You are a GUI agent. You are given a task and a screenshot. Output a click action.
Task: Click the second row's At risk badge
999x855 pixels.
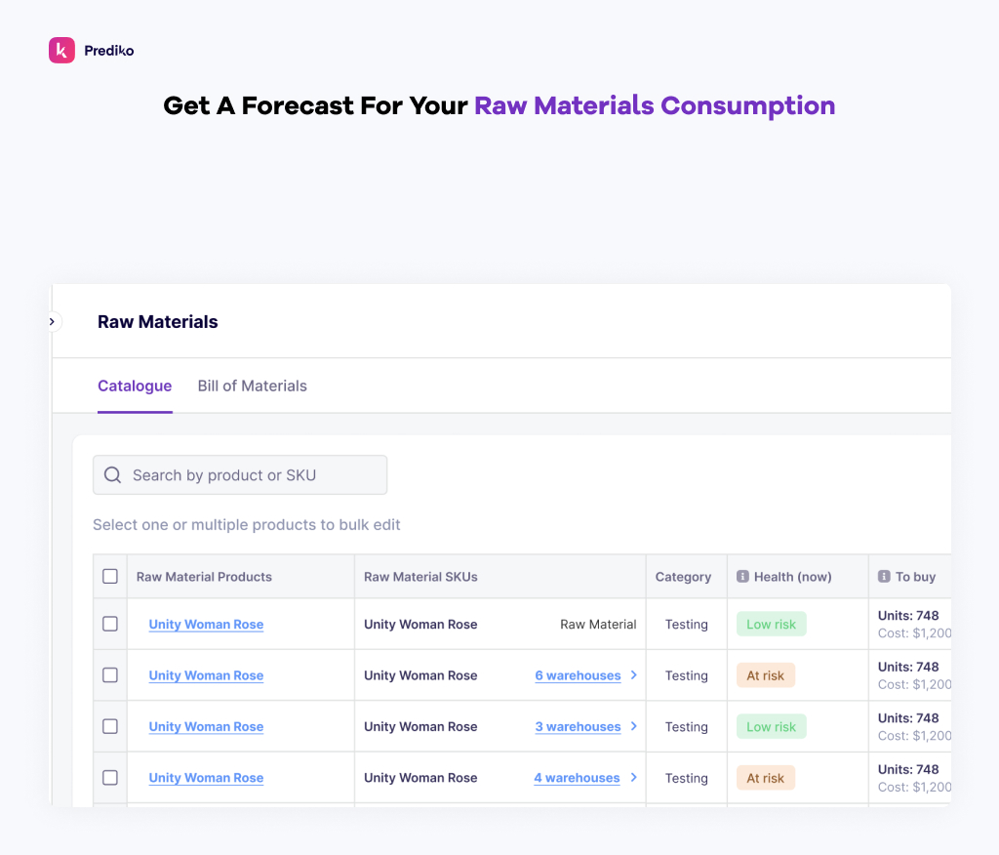click(x=766, y=675)
